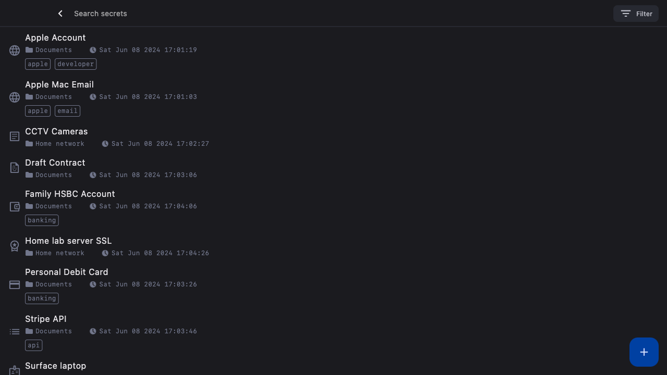Click the note icon beside CCTV Cameras
The image size is (667, 375).
coord(15,136)
